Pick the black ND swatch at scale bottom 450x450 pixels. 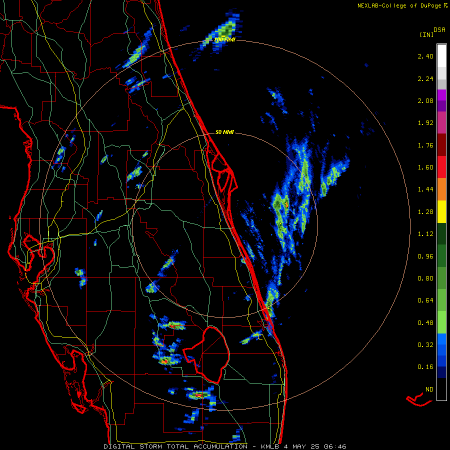441,389
